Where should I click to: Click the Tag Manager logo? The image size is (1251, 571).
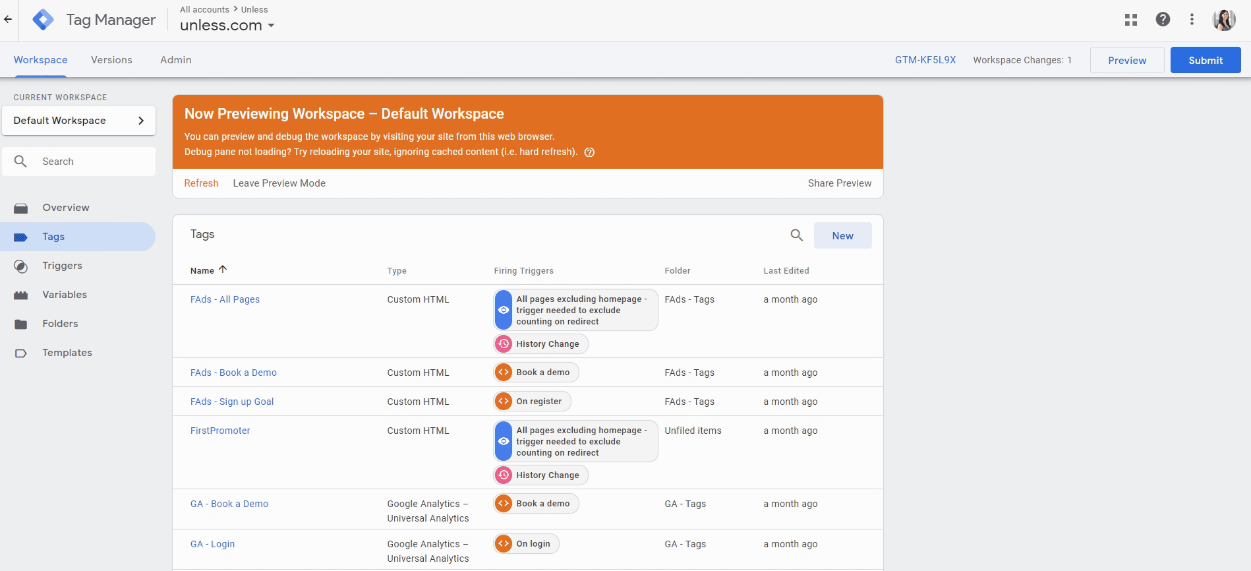coord(44,20)
